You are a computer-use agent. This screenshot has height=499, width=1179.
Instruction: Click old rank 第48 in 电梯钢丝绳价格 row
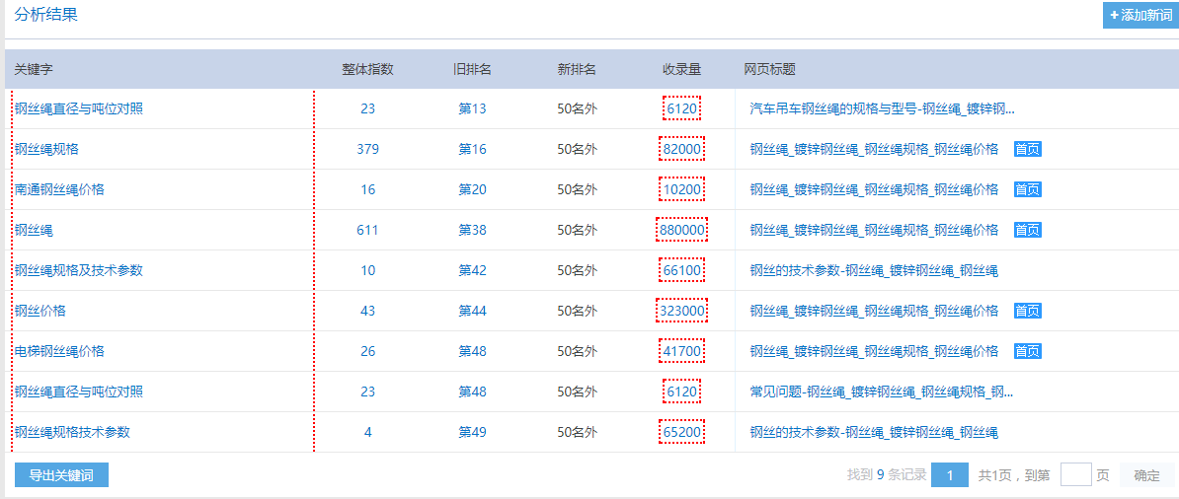coord(472,351)
